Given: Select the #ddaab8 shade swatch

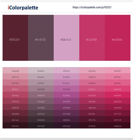Looking at the screenshot, I should [15, 70].
